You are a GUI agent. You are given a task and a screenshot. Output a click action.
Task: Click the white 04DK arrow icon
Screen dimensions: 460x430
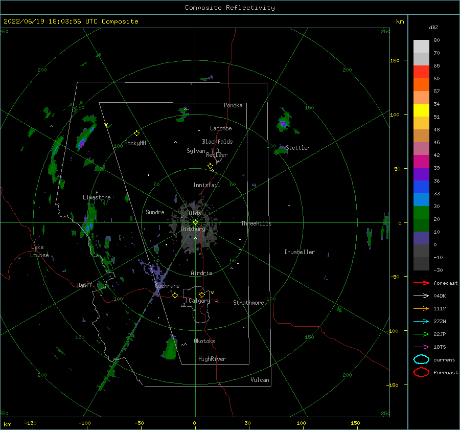[421, 296]
